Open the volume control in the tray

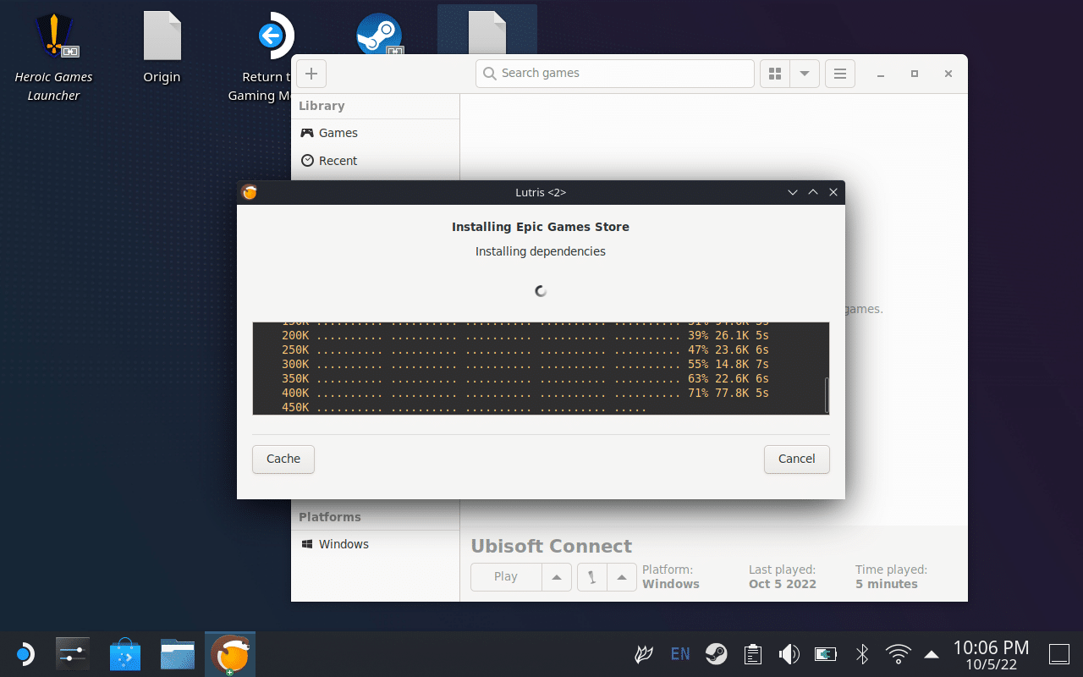[x=789, y=654]
